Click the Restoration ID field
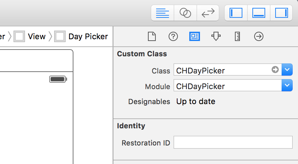The image size is (298, 164). [x=233, y=142]
